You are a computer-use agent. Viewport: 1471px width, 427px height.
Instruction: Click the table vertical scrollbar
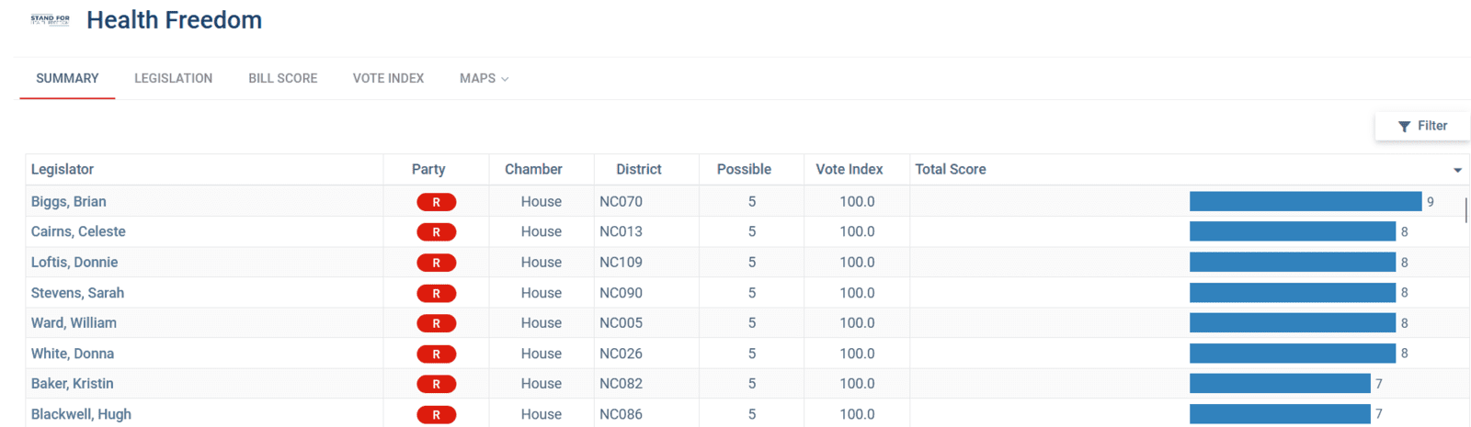(x=1465, y=209)
